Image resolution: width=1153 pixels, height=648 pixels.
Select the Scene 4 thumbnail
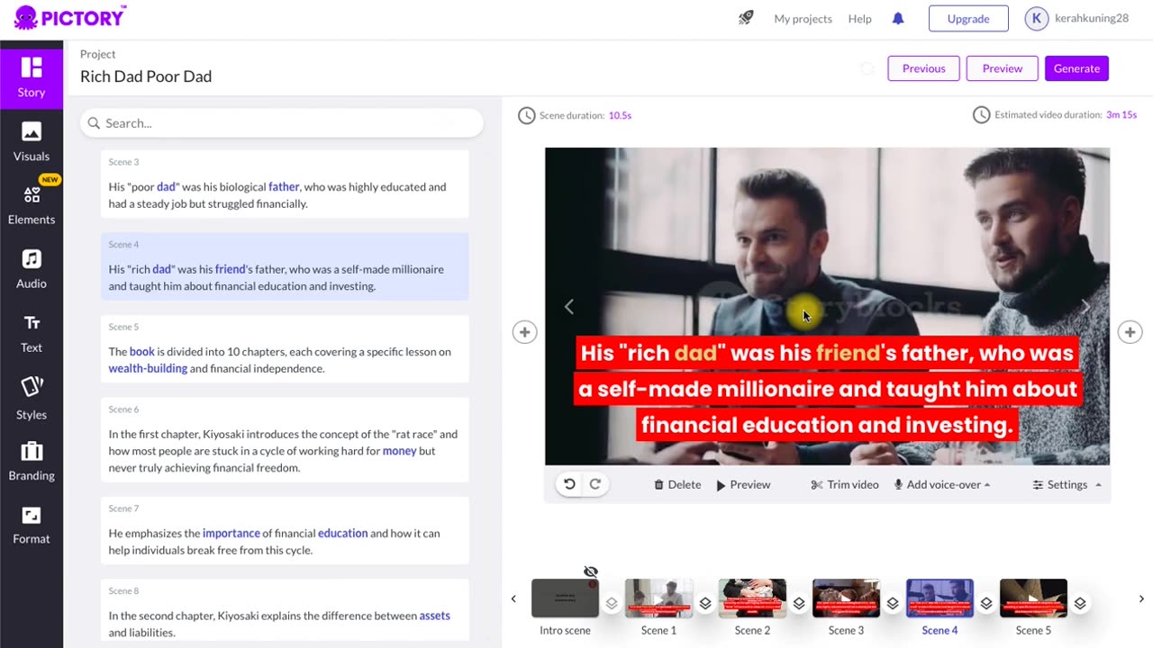click(940, 598)
